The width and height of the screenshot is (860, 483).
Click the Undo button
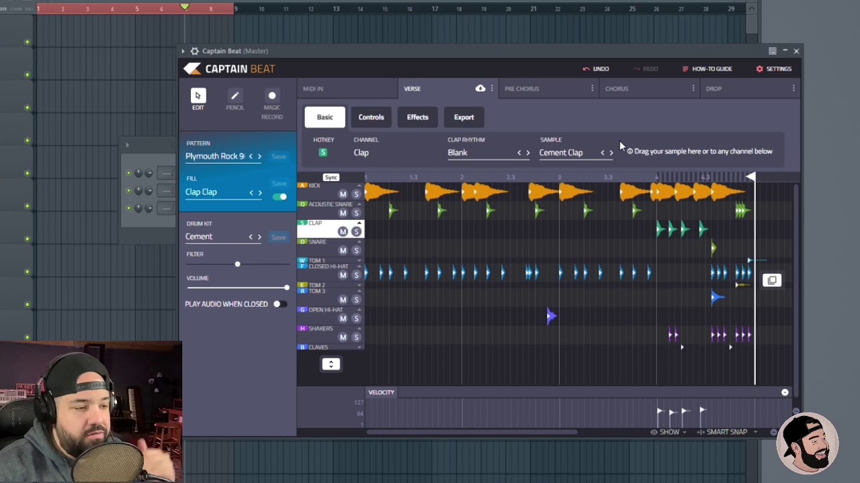(596, 69)
